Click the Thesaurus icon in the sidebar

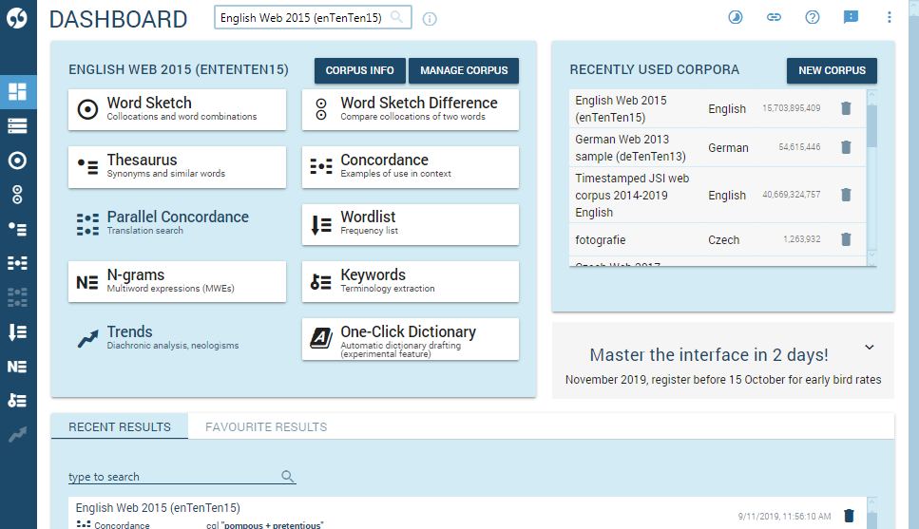pyautogui.click(x=17, y=228)
